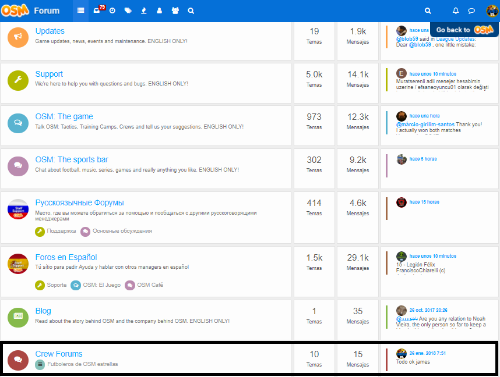500x377 pixels.
Task: Click the last poster avatar in the Blog row
Action: click(402, 311)
